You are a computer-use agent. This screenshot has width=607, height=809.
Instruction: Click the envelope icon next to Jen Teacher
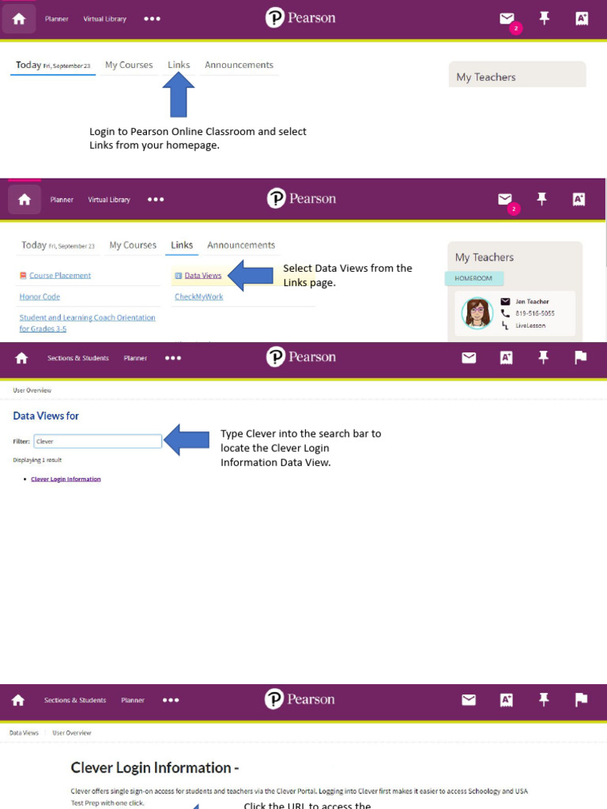(505, 301)
